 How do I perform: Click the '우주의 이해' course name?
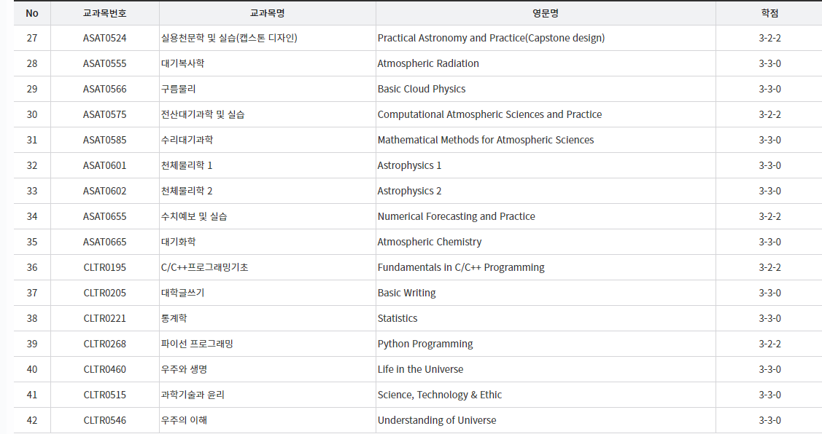click(184, 420)
